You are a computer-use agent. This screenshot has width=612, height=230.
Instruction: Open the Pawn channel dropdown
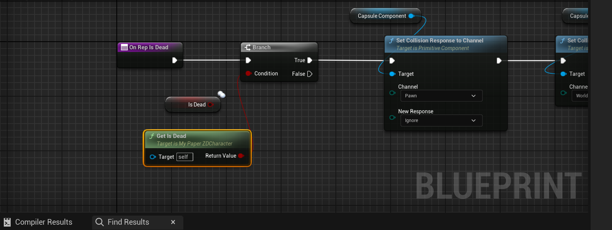[x=441, y=96]
